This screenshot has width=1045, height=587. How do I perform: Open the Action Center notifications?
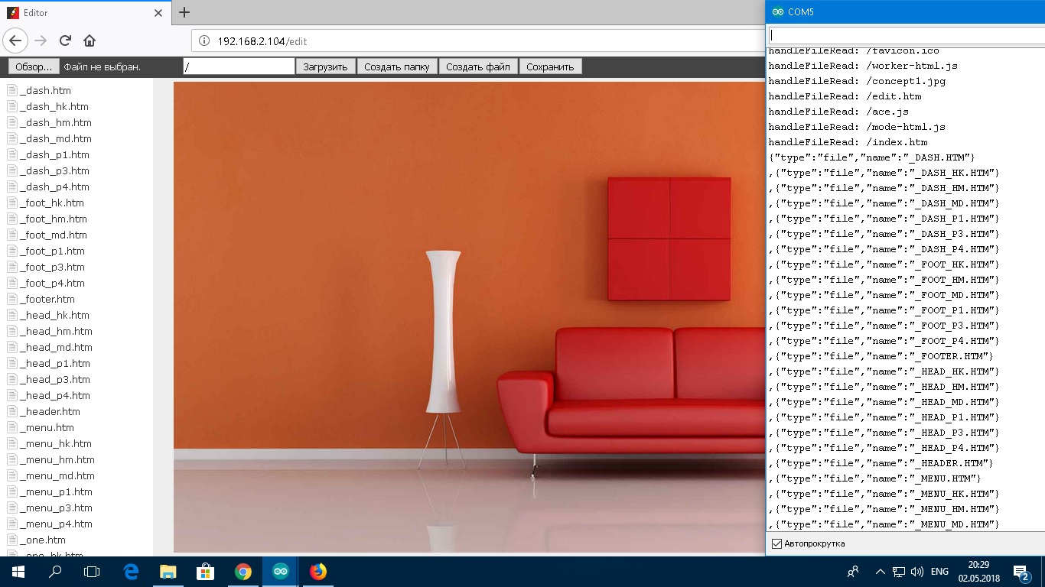tap(1021, 572)
